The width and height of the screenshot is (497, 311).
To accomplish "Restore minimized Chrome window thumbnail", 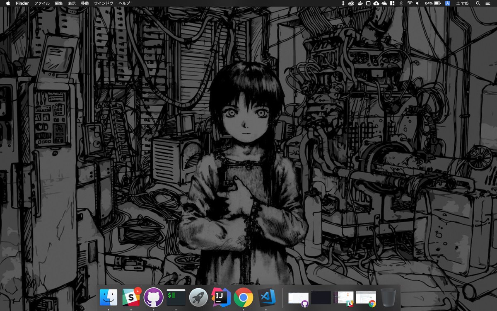I will (366, 298).
